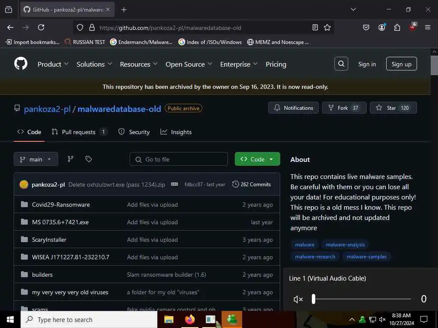The width and height of the screenshot is (438, 328).
Task: Click the Line 1 volume slider handle
Action: [x=314, y=299]
